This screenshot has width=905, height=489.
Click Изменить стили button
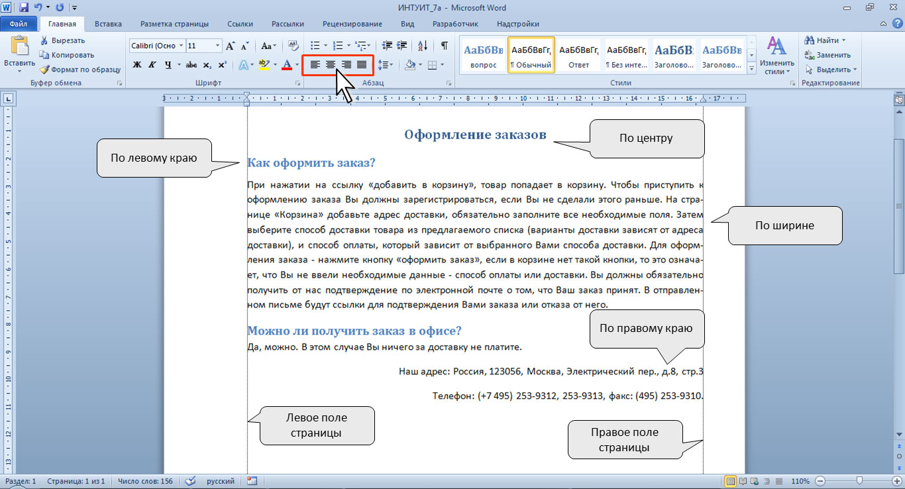pyautogui.click(x=776, y=56)
